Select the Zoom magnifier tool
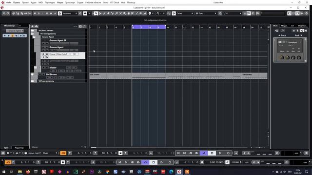Image resolution: width=312 pixels, height=175 pixels. click(x=125, y=13)
